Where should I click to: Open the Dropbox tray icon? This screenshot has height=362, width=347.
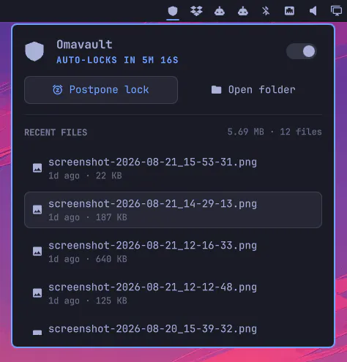coord(196,11)
